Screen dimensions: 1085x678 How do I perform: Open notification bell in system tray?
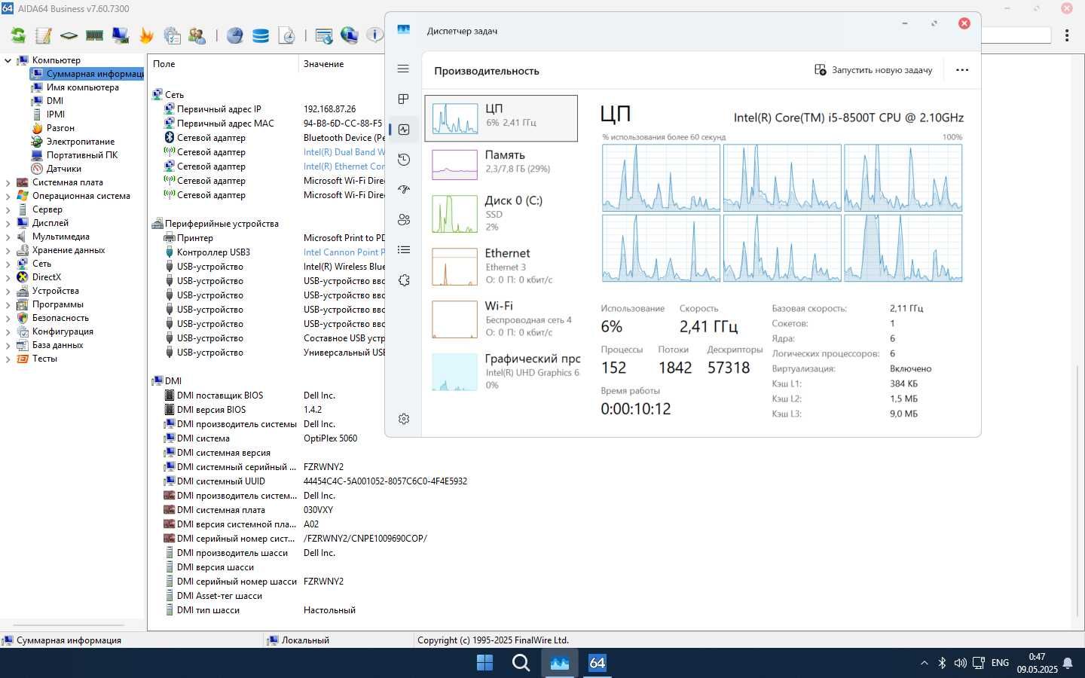(x=1068, y=664)
